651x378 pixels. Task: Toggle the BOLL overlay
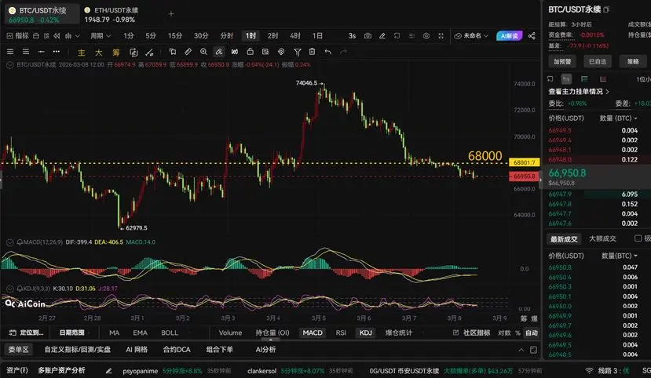(170, 333)
